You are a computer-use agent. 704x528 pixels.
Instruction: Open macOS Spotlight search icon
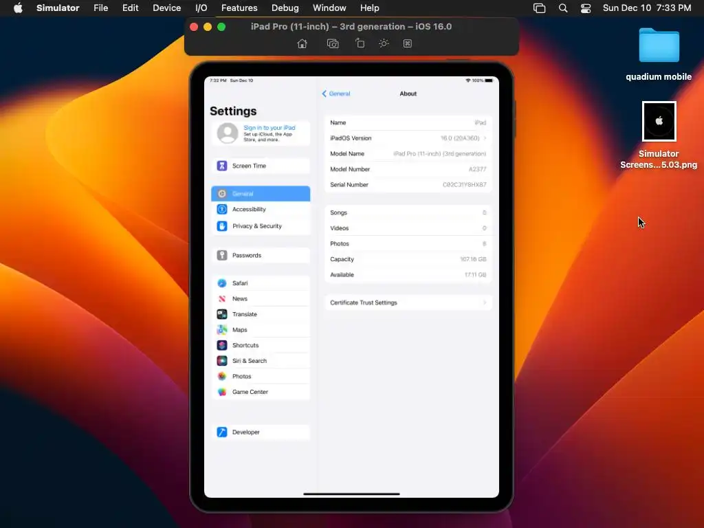click(562, 8)
